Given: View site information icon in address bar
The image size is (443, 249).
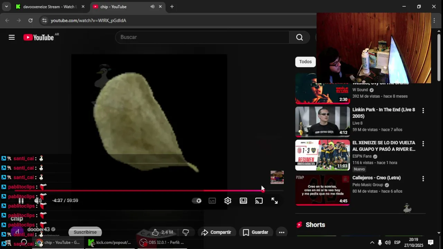Looking at the screenshot, I should point(44,20).
